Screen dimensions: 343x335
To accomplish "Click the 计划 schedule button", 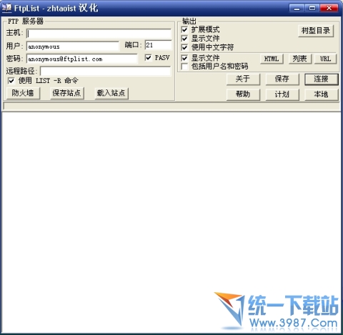I will tap(282, 94).
